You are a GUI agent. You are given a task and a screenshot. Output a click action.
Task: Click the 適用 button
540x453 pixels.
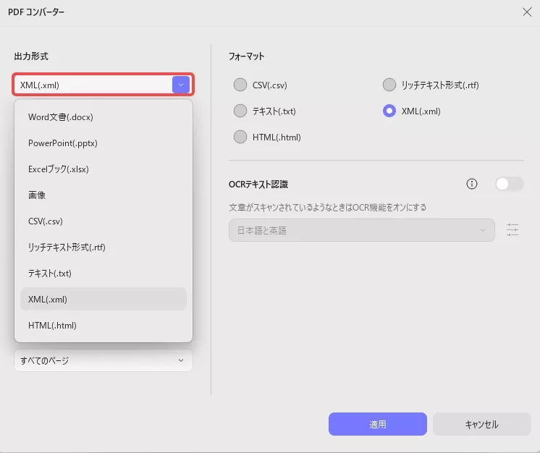pos(377,424)
